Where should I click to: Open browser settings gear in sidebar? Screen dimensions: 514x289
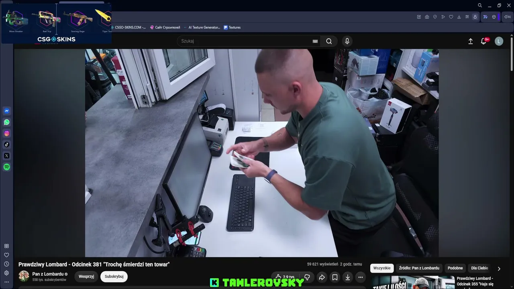click(6, 273)
